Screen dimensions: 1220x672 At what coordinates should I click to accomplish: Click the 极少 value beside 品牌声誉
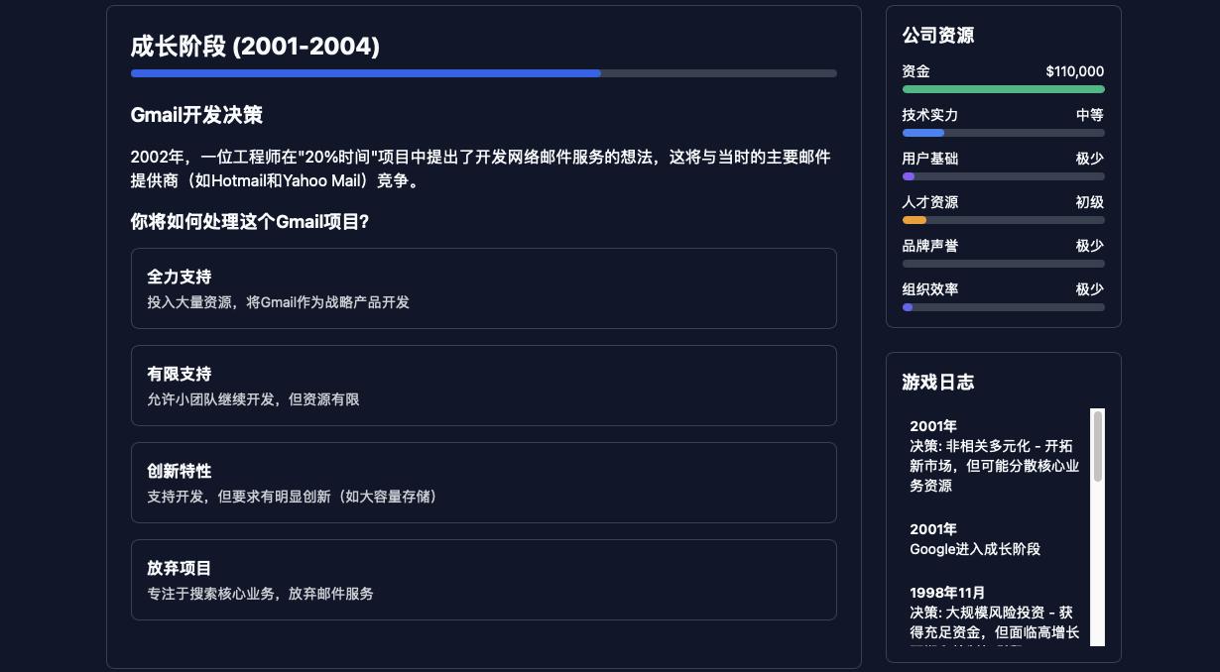pyautogui.click(x=1090, y=246)
